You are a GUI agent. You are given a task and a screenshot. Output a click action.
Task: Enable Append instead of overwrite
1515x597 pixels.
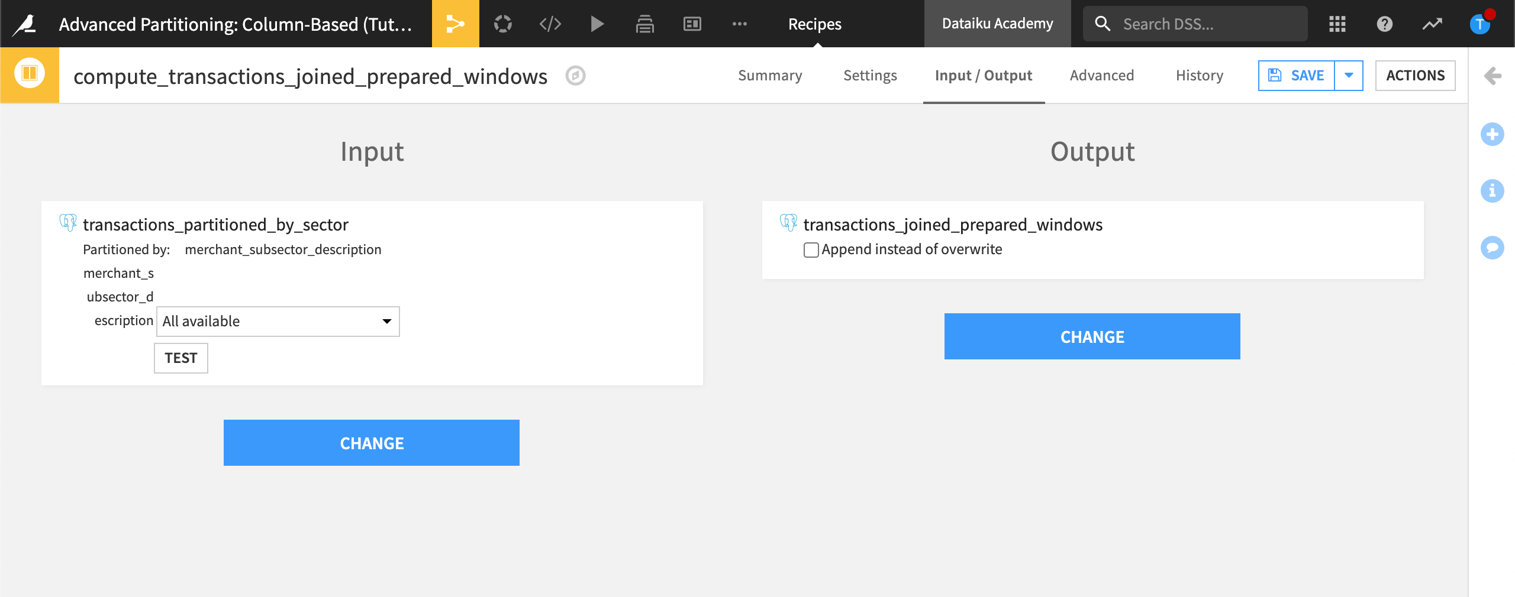[x=810, y=250]
